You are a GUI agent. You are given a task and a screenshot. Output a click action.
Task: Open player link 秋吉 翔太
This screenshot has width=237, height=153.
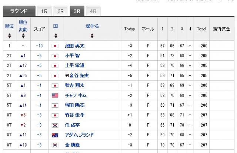tap(75, 85)
